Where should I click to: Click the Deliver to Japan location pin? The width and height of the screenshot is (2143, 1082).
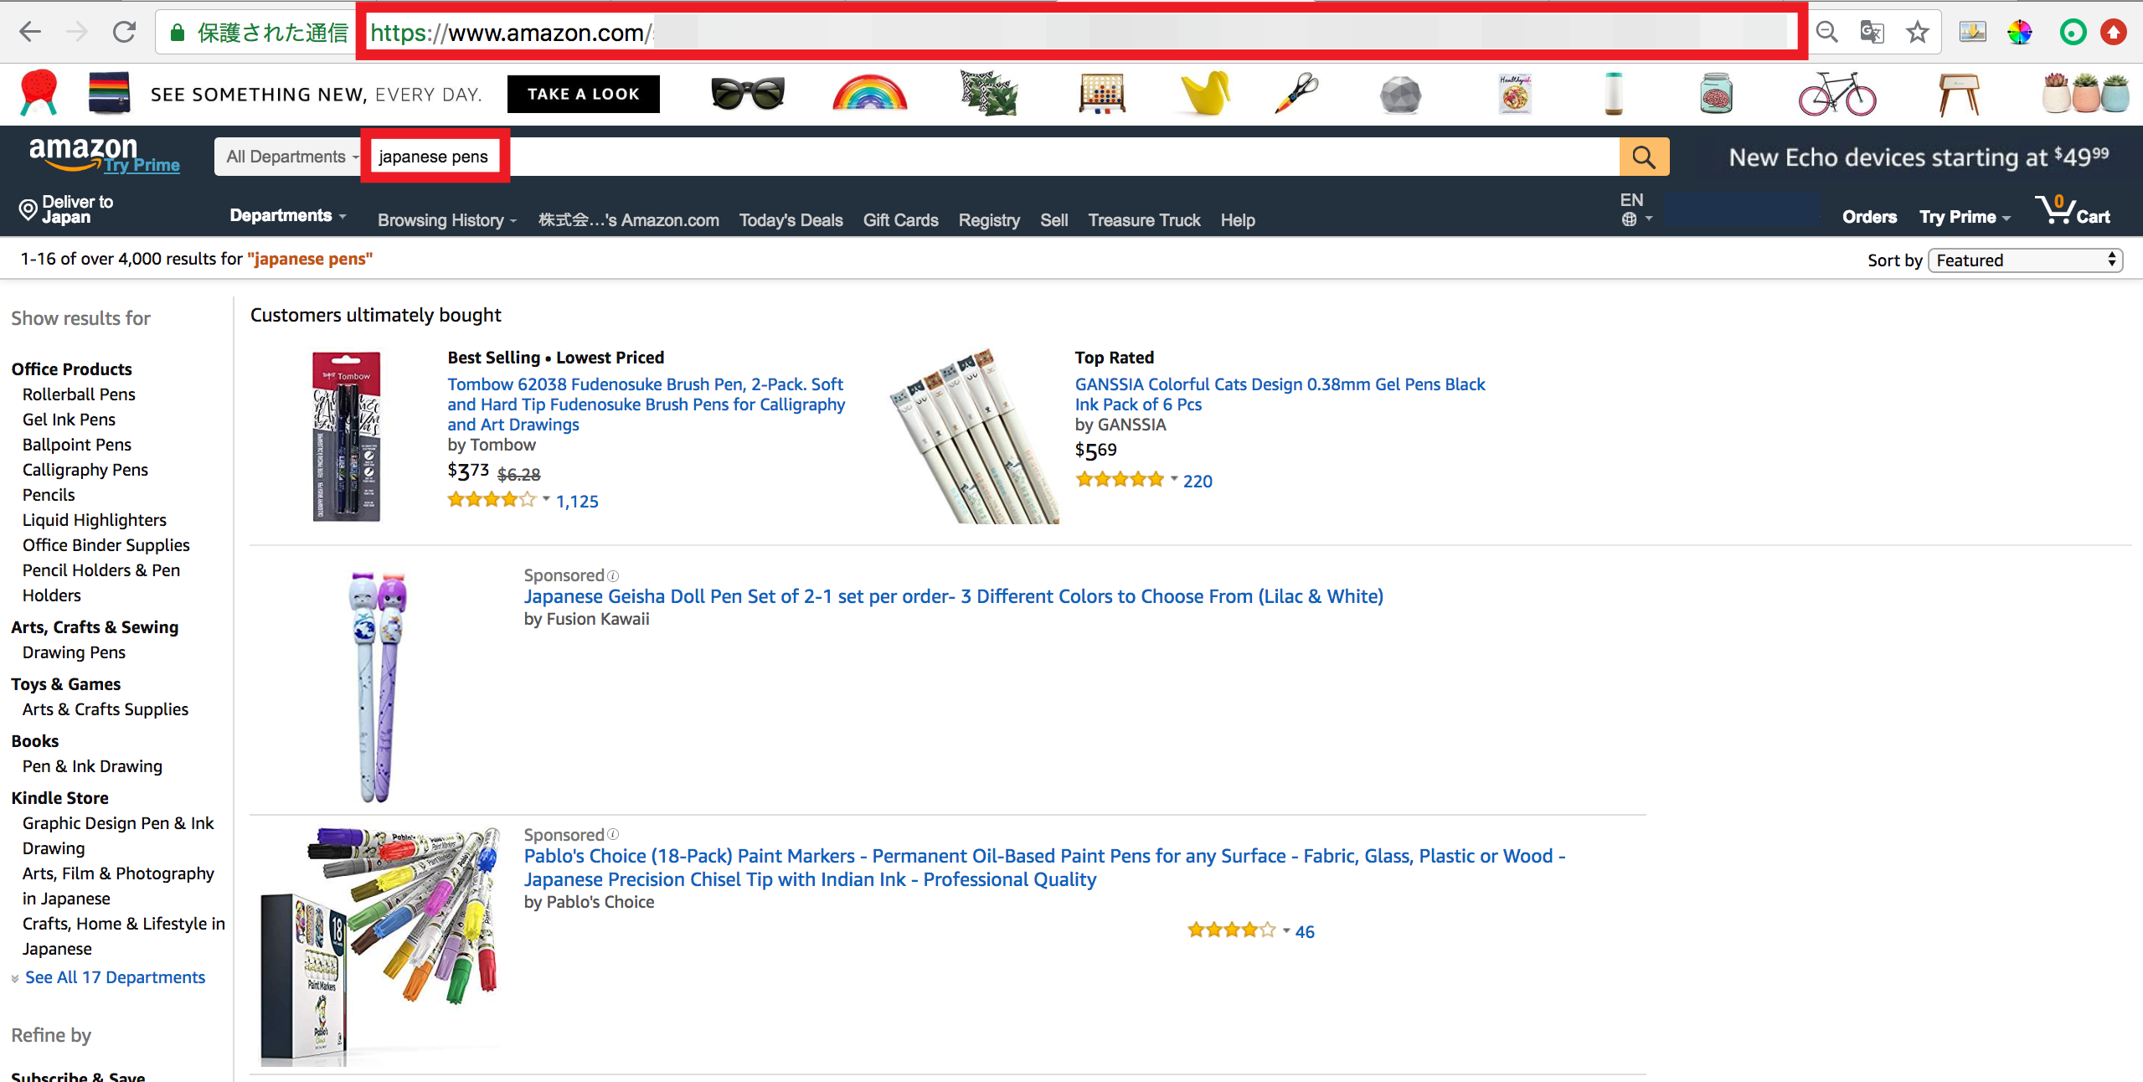click(x=28, y=209)
